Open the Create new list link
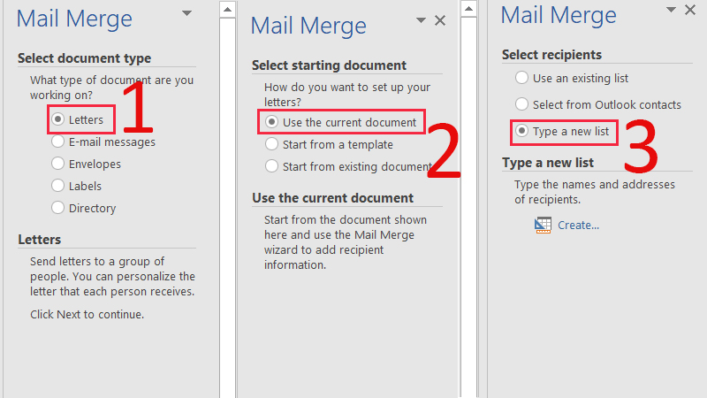The width and height of the screenshot is (707, 398). (578, 226)
